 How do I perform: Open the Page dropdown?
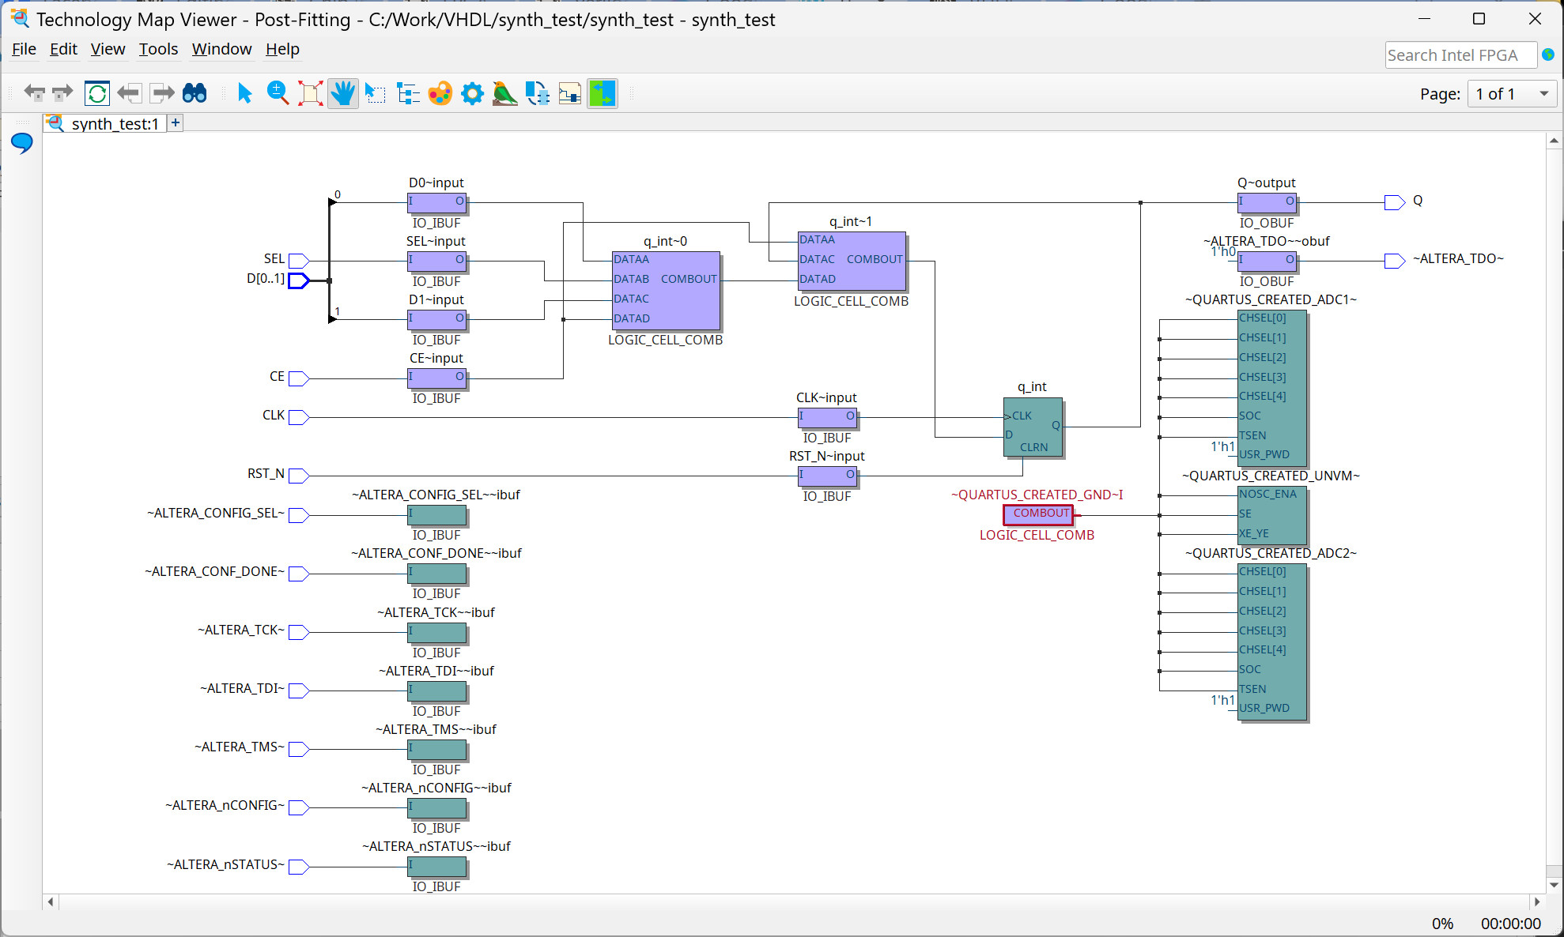pos(1511,94)
